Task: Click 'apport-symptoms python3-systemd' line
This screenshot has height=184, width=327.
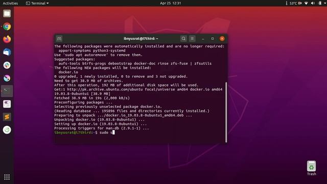Action: (x=92, y=51)
